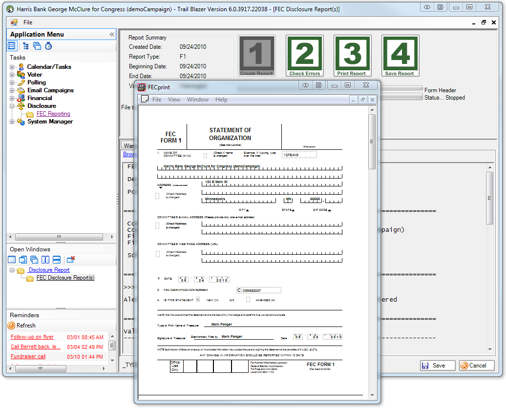Image resolution: width=506 pixels, height=408 pixels.
Task: Click the Save Report step 4 icon
Action: 400,55
